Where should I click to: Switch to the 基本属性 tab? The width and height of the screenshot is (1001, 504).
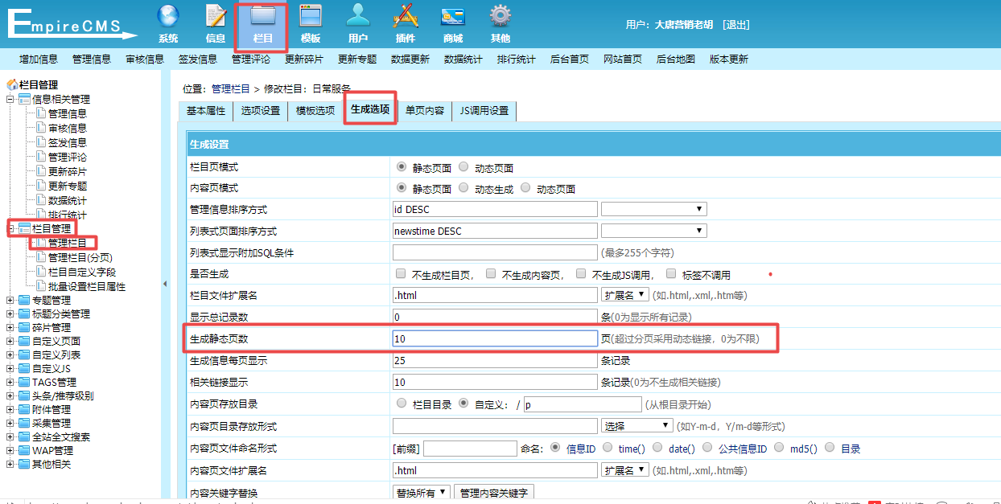206,111
